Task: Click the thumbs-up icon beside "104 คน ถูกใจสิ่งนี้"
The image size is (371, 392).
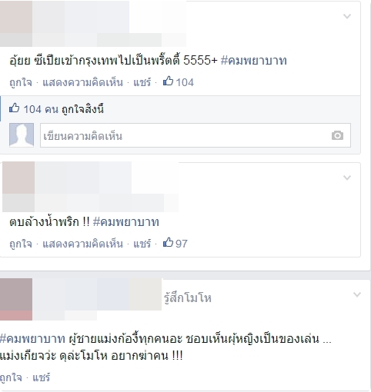Action: click(14, 108)
